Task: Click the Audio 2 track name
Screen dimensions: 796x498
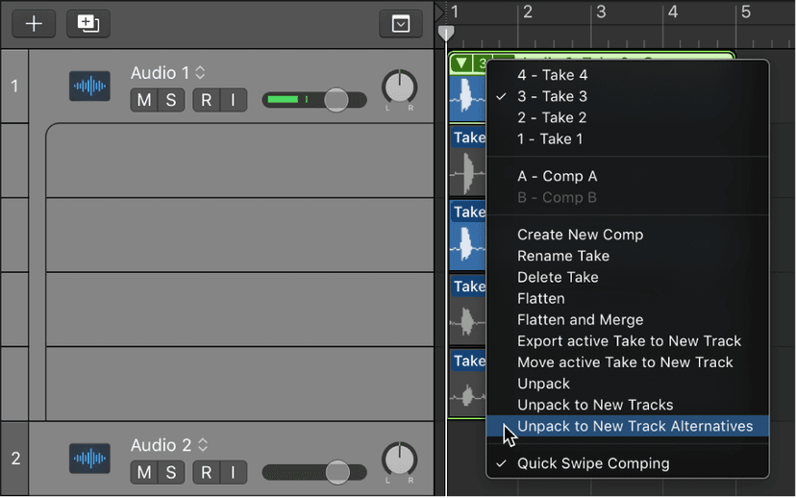Action: (x=161, y=445)
